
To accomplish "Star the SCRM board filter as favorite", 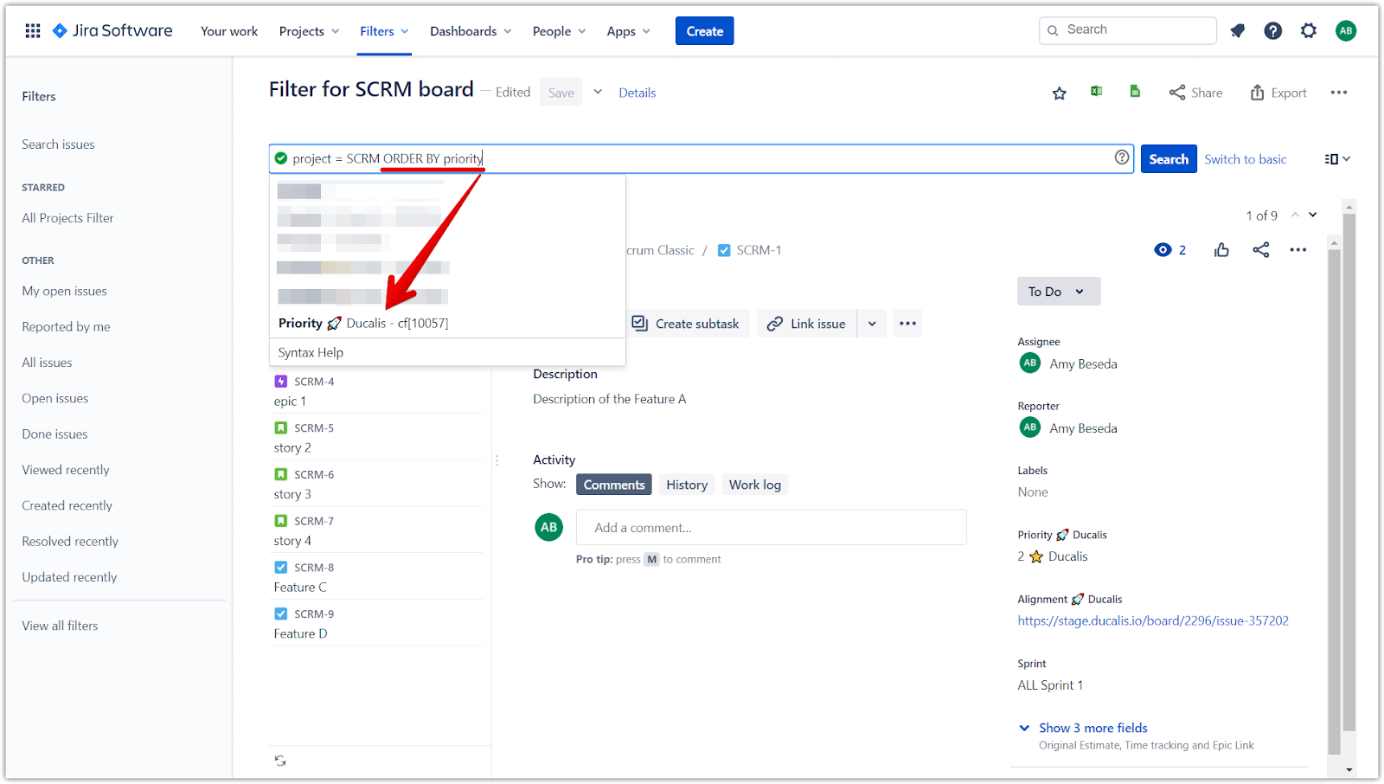I will 1059,93.
